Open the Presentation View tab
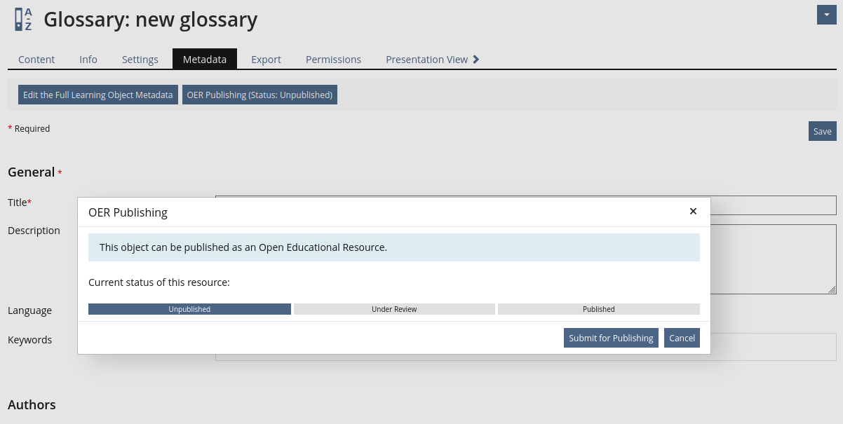Screen dimensions: 843x424 click(426, 60)
